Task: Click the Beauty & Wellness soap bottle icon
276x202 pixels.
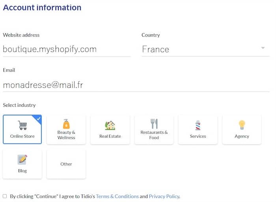Action: pyautogui.click(x=66, y=124)
